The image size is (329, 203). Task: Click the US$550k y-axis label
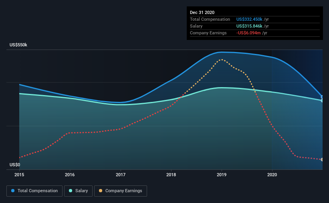pos(18,45)
